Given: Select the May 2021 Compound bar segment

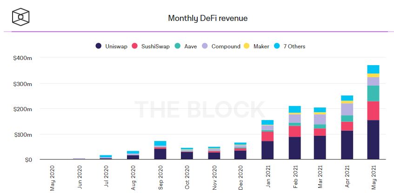Looking at the screenshot, I should pos(373,81).
